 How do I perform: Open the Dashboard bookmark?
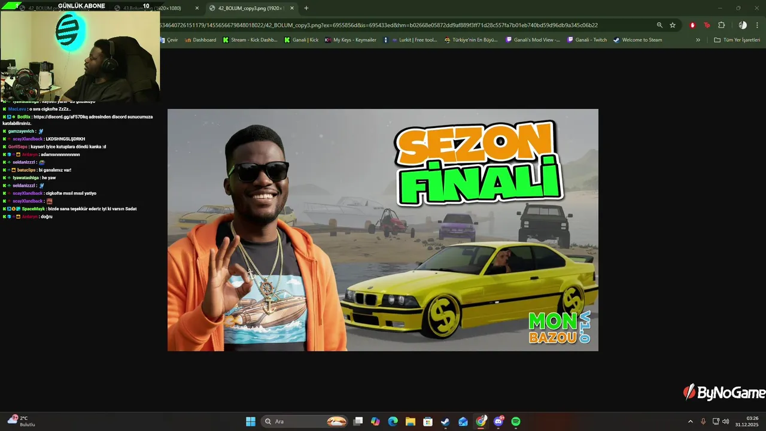point(200,40)
